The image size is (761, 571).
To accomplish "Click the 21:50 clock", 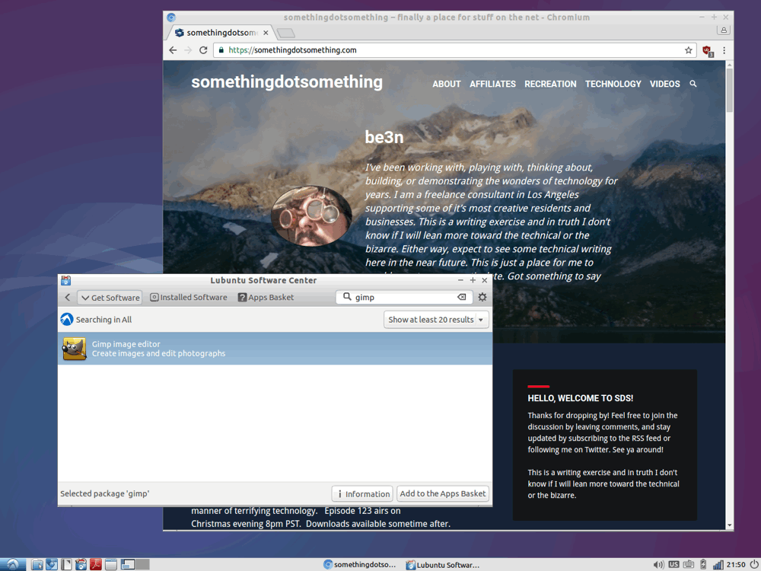I will pos(736,565).
